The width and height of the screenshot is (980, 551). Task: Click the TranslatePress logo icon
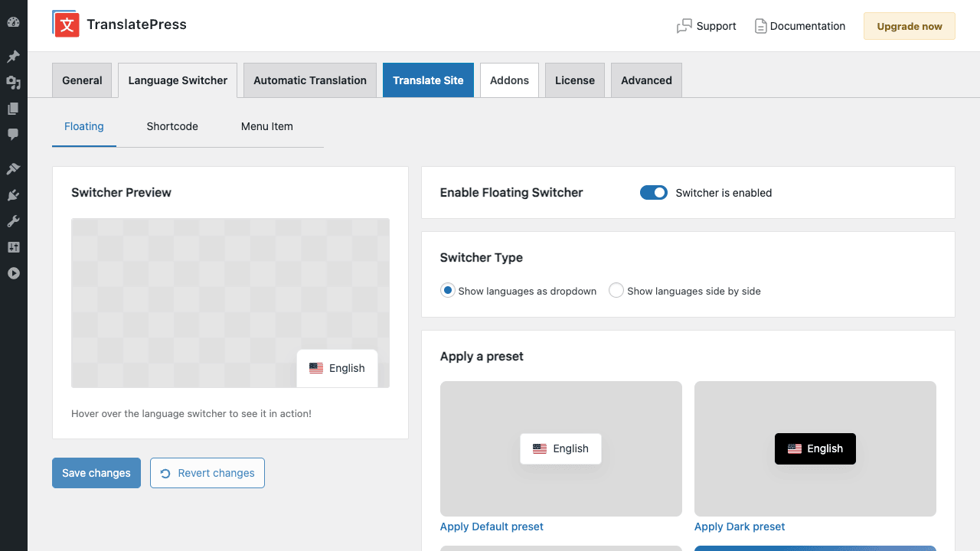pyautogui.click(x=66, y=24)
